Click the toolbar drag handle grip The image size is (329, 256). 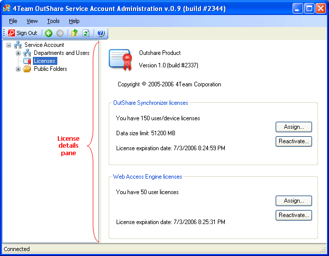tap(4, 33)
